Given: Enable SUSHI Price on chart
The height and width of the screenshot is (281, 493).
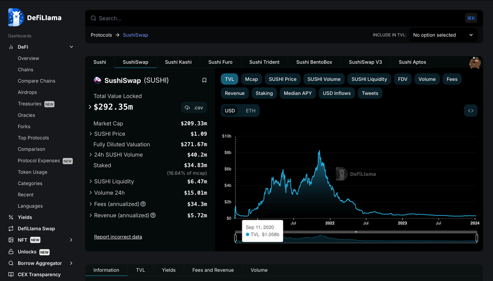Looking at the screenshot, I should [282, 79].
